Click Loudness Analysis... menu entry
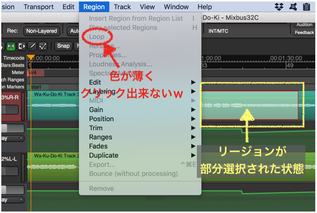The width and height of the screenshot is (317, 213). [x=140, y=64]
